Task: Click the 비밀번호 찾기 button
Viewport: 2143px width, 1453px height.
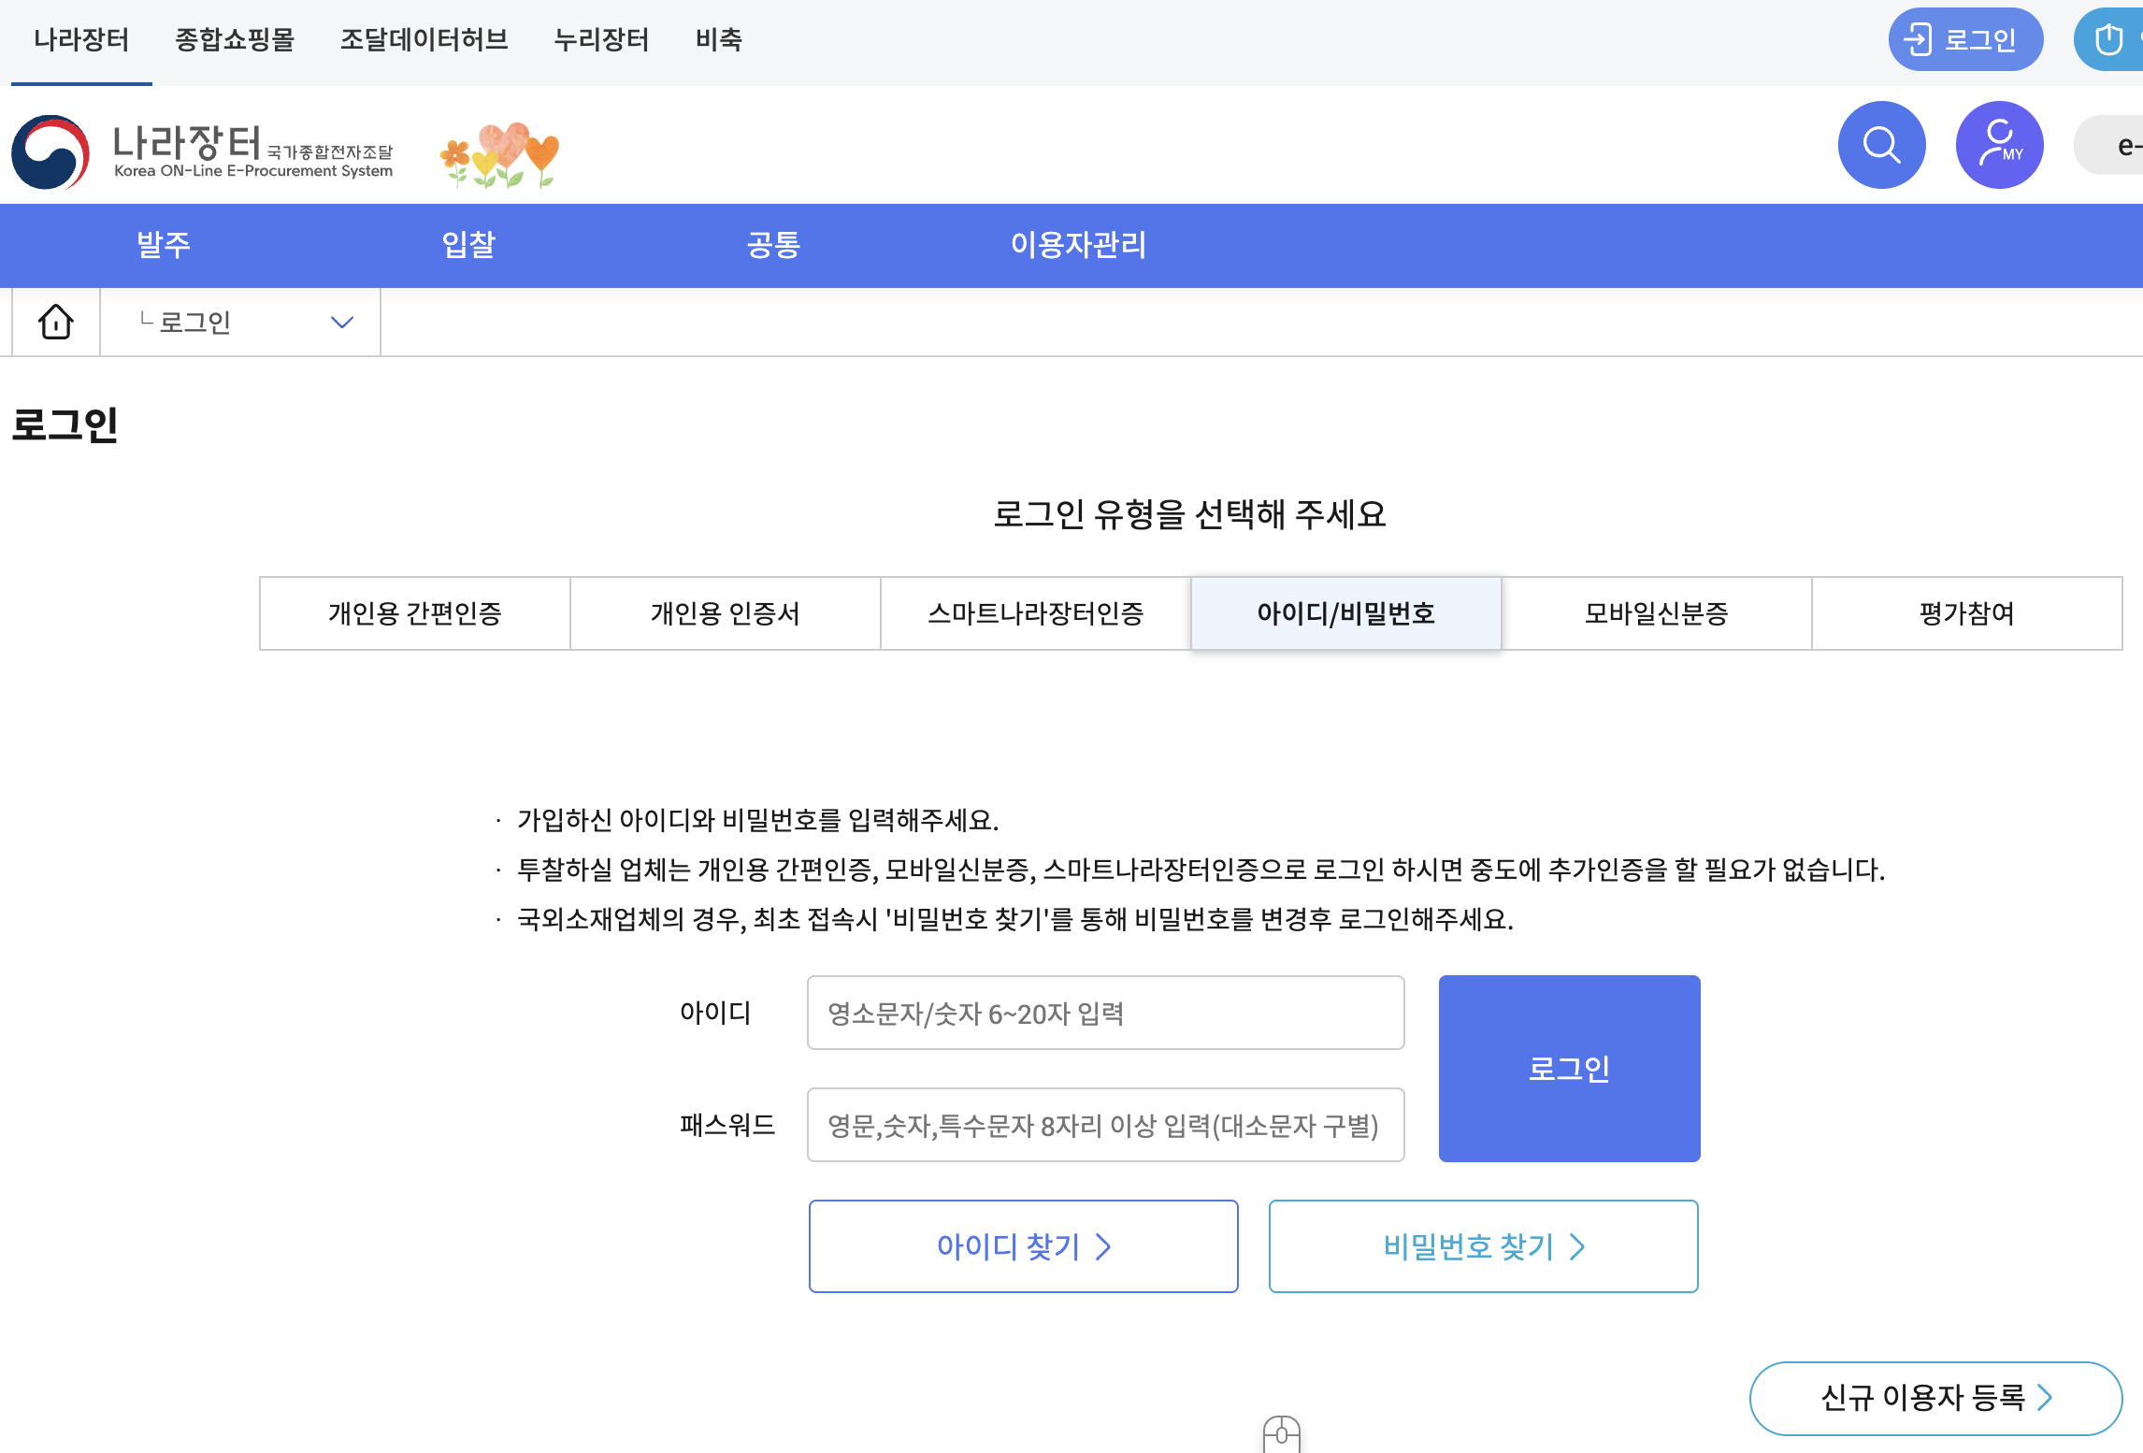Action: click(1483, 1246)
